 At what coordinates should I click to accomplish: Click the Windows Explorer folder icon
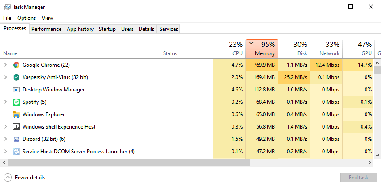click(16, 114)
